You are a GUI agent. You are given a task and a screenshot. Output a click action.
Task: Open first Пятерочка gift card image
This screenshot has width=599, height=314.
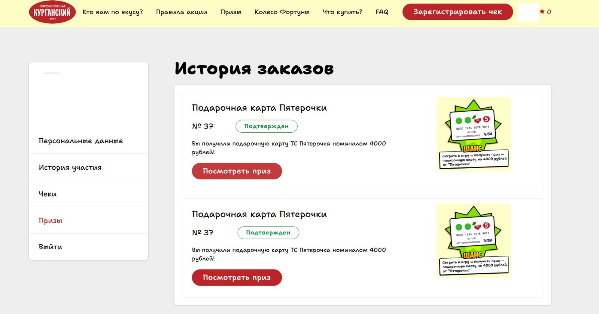tap(474, 134)
